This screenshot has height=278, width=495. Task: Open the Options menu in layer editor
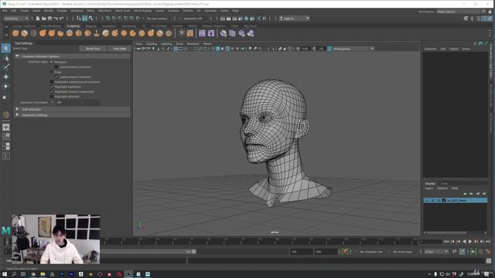[x=442, y=188]
